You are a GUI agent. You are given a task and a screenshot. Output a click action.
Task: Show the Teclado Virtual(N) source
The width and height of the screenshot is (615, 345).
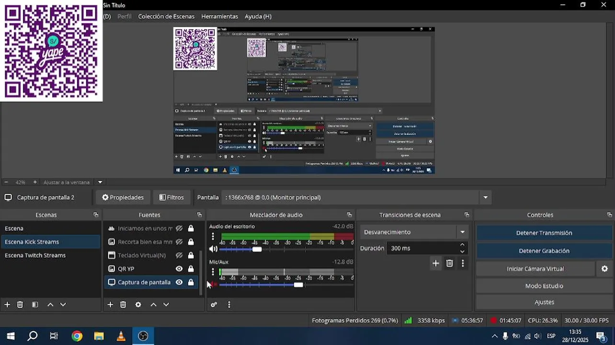(179, 255)
